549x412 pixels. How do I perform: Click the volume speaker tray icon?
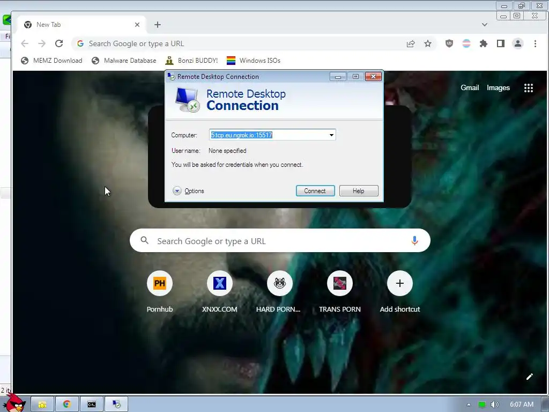click(x=494, y=404)
